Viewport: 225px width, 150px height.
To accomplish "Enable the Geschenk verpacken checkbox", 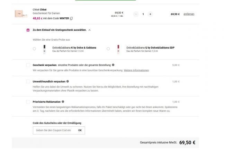I will (x=28, y=65).
